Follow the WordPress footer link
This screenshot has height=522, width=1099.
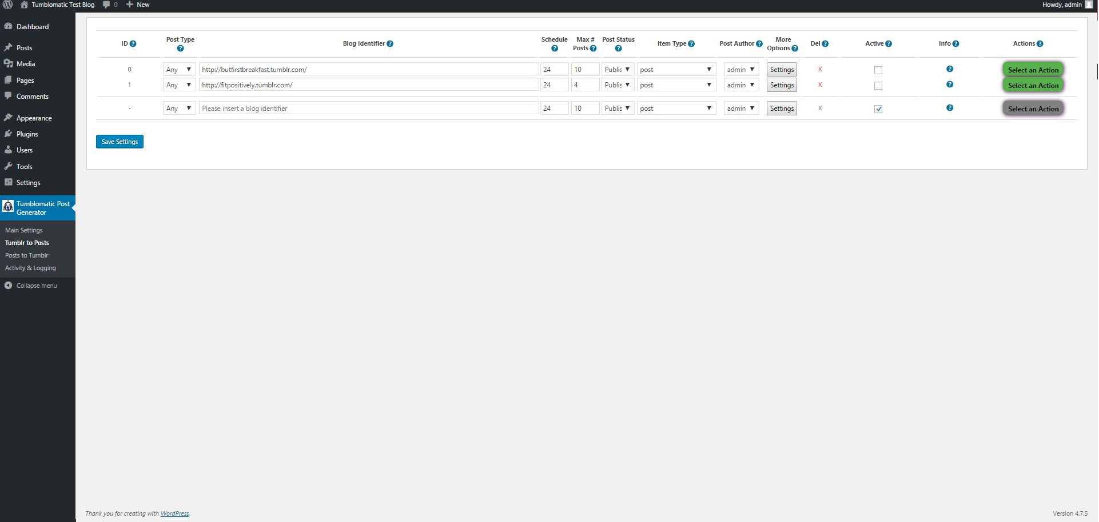tap(174, 514)
